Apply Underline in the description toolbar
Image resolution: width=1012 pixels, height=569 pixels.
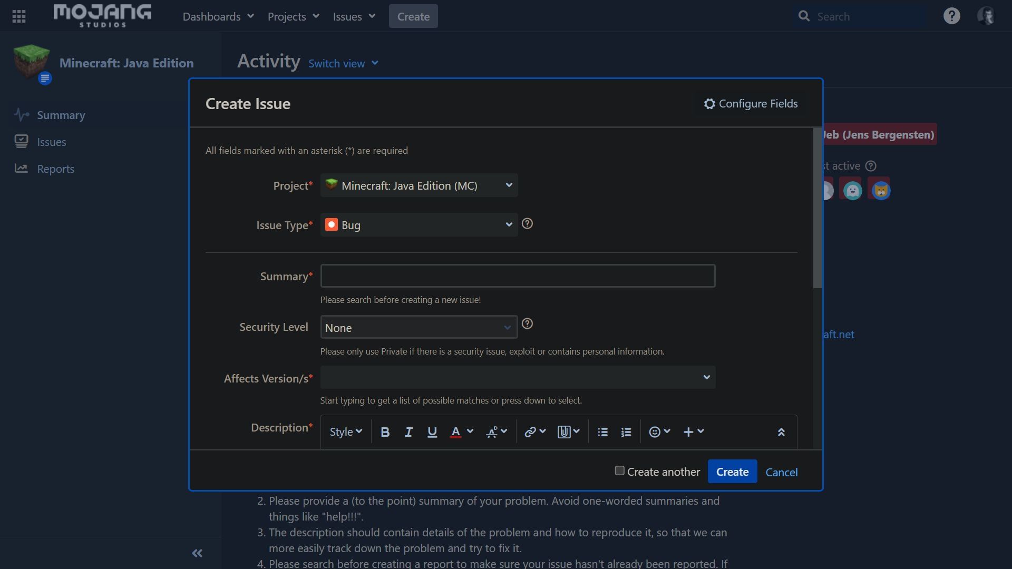(x=432, y=431)
